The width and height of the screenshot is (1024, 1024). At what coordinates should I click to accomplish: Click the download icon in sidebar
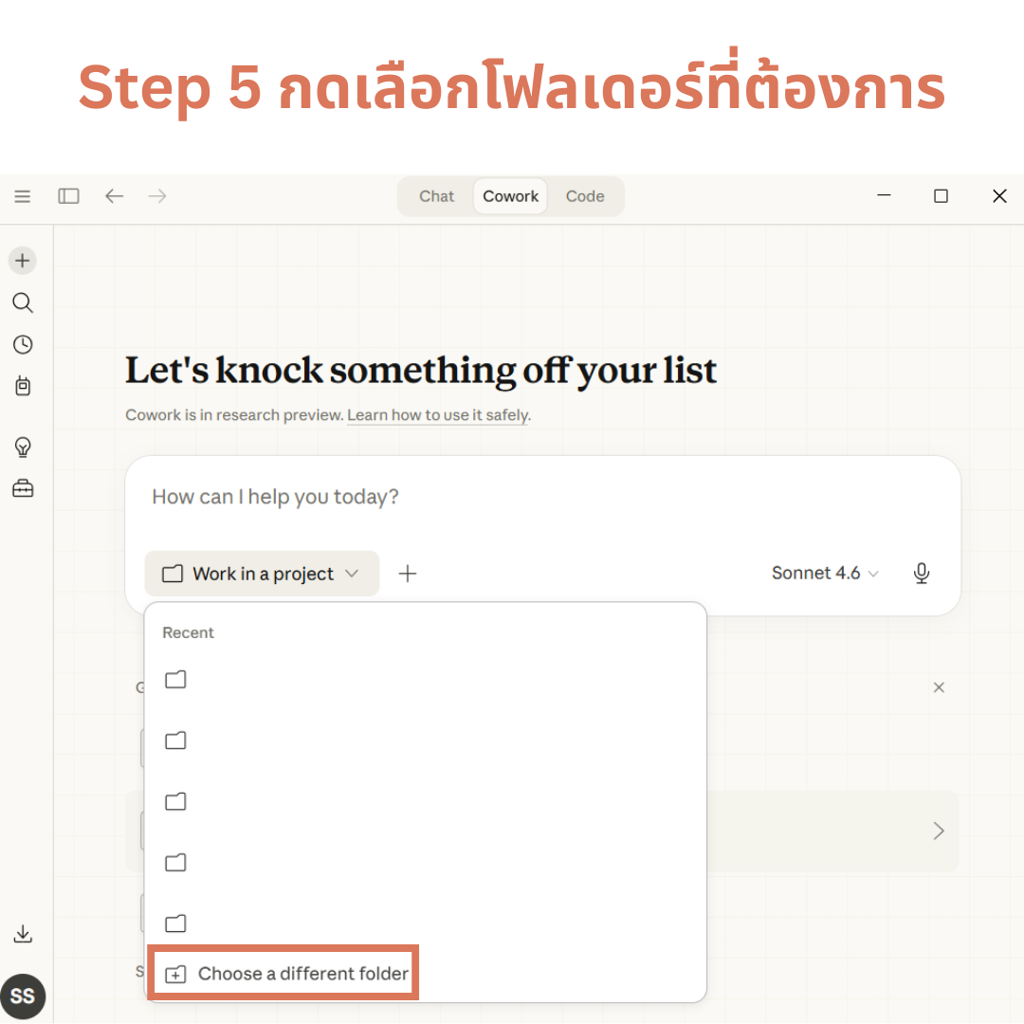click(x=23, y=934)
